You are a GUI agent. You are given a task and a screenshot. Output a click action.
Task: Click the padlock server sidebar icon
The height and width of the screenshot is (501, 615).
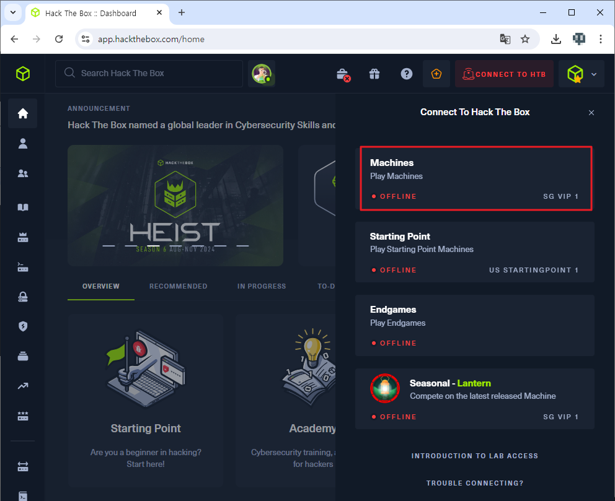[x=23, y=297]
